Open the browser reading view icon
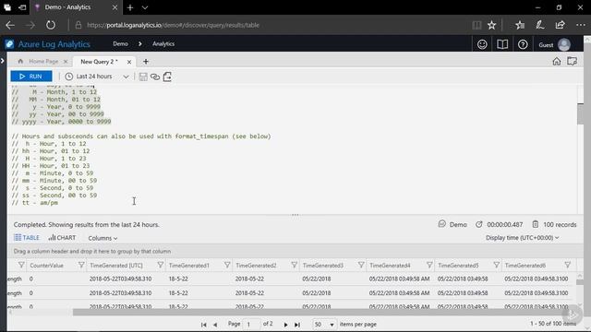The width and height of the screenshot is (591, 332). tap(476, 25)
